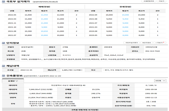Click the 착공일자 value 1991-09-06
The height and width of the screenshot is (111, 169).
click(x=151, y=94)
